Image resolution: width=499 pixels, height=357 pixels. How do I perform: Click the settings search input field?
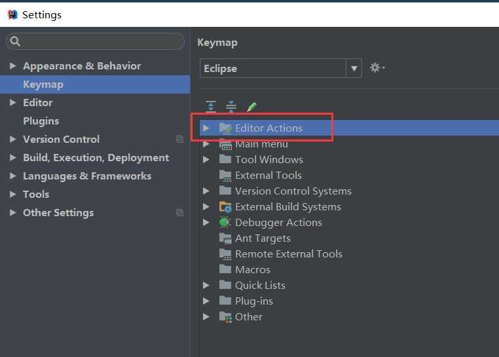point(95,41)
